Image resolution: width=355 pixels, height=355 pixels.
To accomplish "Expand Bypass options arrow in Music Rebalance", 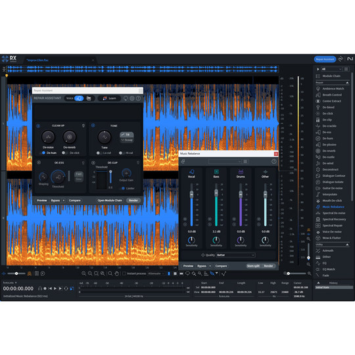I will (x=210, y=266).
